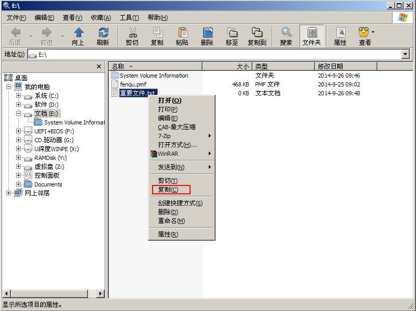416x311 pixels.
Task: Open the WinRAR submenu
Action: pos(182,154)
